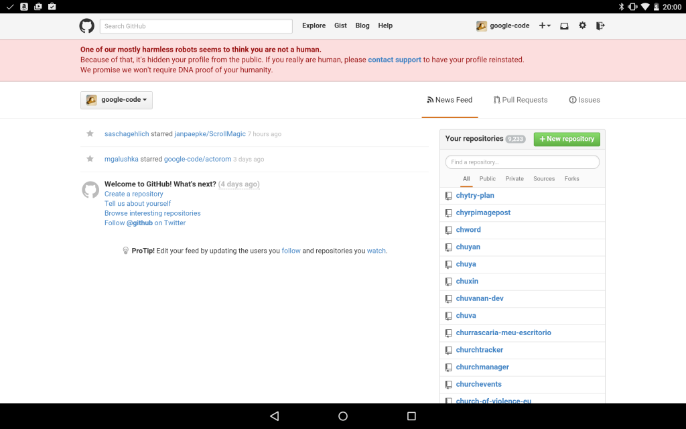This screenshot has height=429, width=686.
Task: Focus the Find a repository field
Action: pos(523,162)
